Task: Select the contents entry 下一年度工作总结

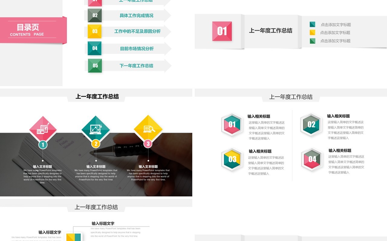Action: click(x=136, y=66)
